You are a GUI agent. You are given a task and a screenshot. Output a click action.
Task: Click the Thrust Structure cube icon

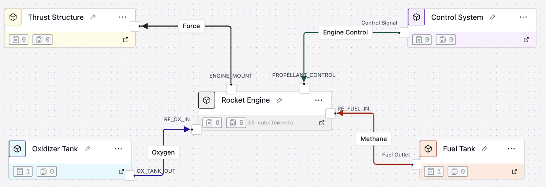[x=13, y=17]
